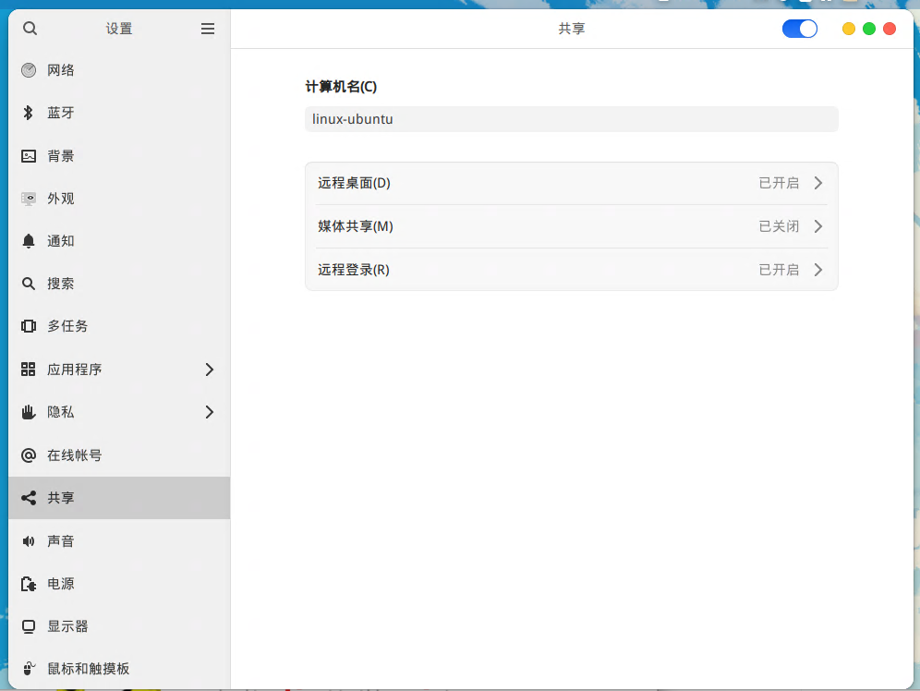Click the 通知 notification bell icon
Screen dimensions: 920x691
point(28,240)
